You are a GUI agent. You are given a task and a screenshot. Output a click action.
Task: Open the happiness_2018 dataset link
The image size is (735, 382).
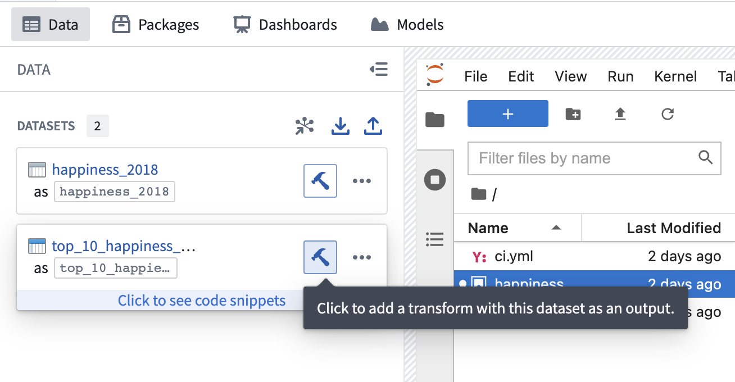tap(105, 170)
